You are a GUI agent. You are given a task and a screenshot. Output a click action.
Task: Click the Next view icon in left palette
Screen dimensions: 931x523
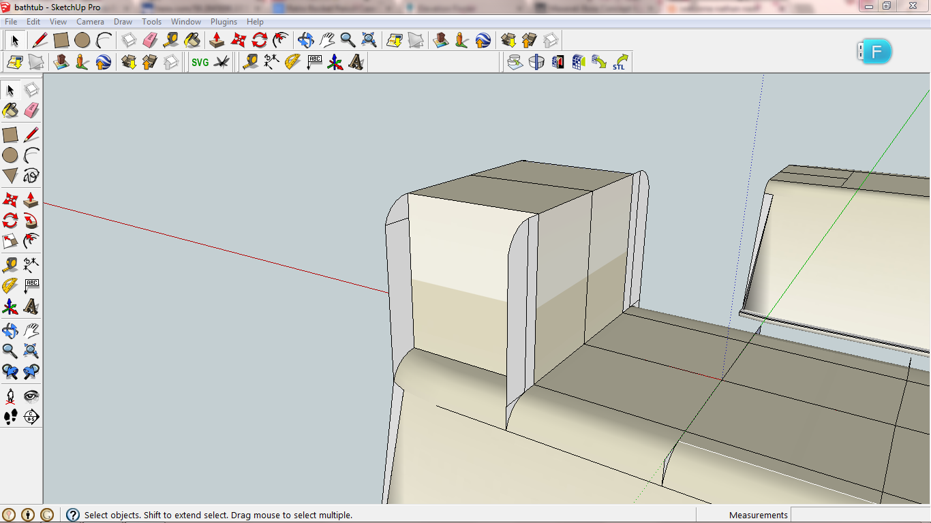point(31,372)
